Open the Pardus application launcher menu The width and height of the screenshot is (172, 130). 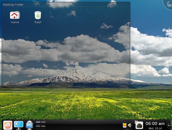point(8,125)
